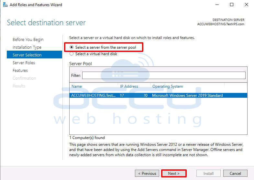Sort by Operating System column header
The image size is (254, 180).
tap(168, 86)
